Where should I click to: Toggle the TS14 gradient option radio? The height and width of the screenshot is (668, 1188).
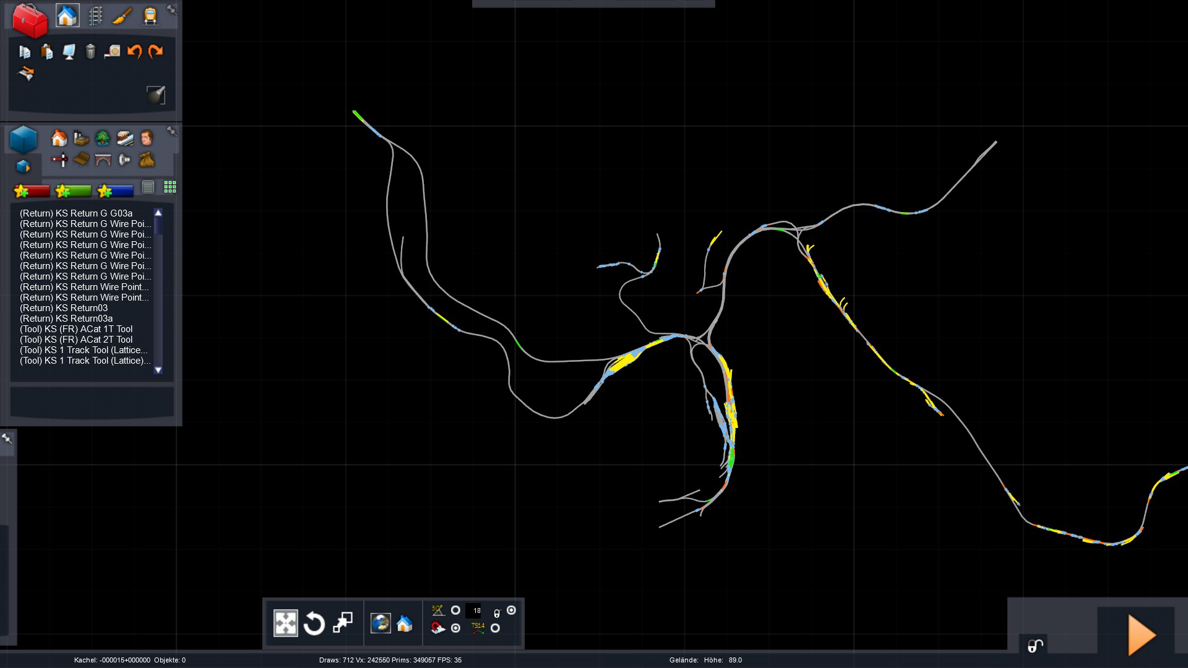(x=495, y=628)
